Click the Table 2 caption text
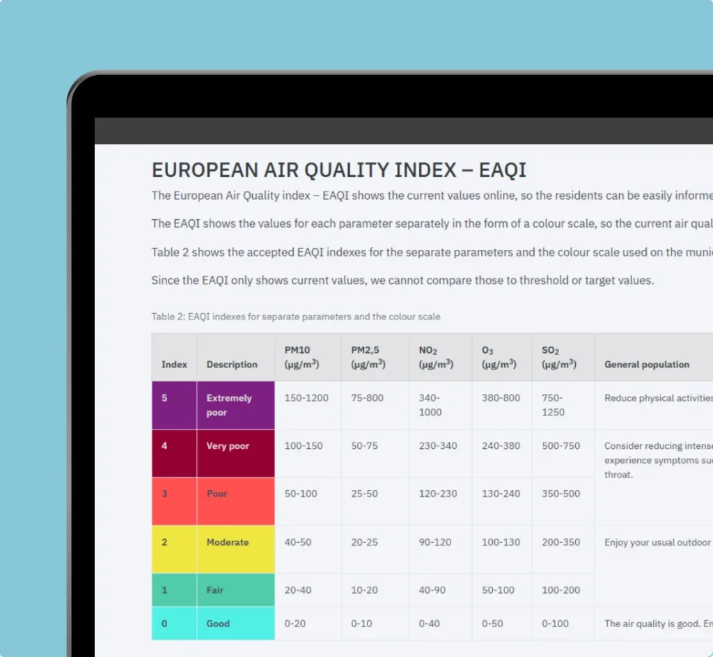The image size is (713, 657). [x=296, y=317]
